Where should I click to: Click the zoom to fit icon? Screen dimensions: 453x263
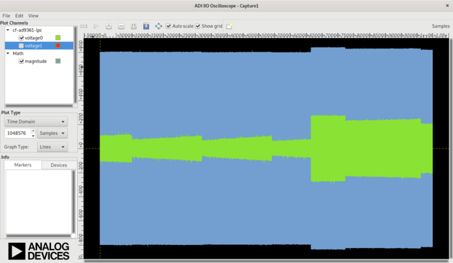(133, 26)
